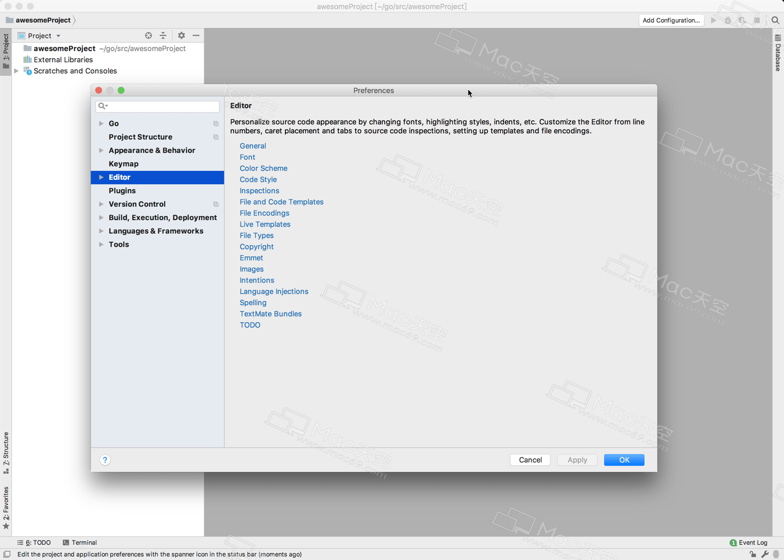Click per-project settings icon beside Go

pyautogui.click(x=216, y=124)
